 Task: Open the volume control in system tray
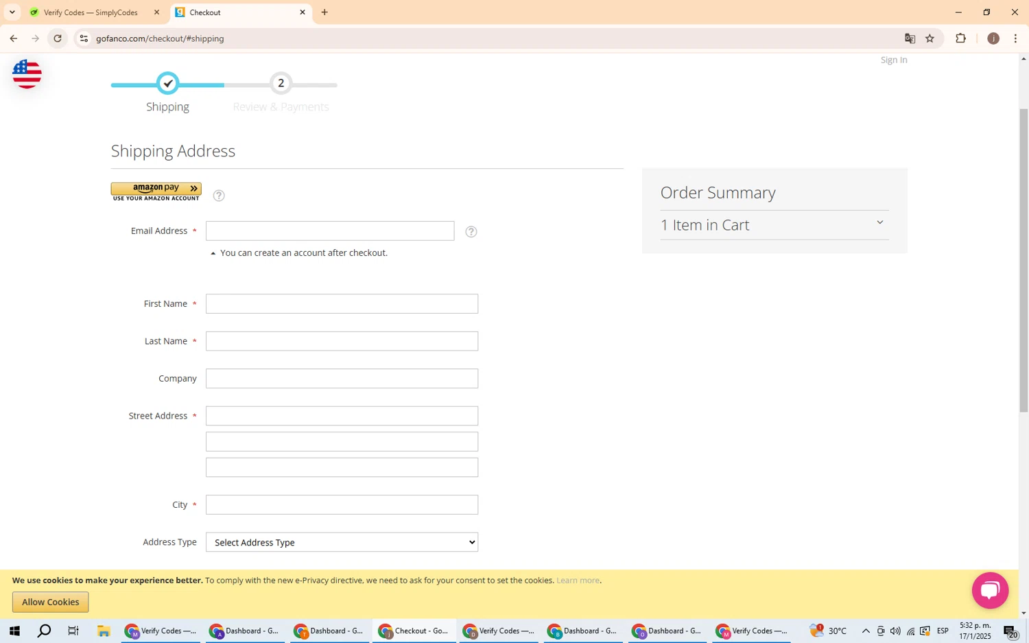click(x=895, y=631)
